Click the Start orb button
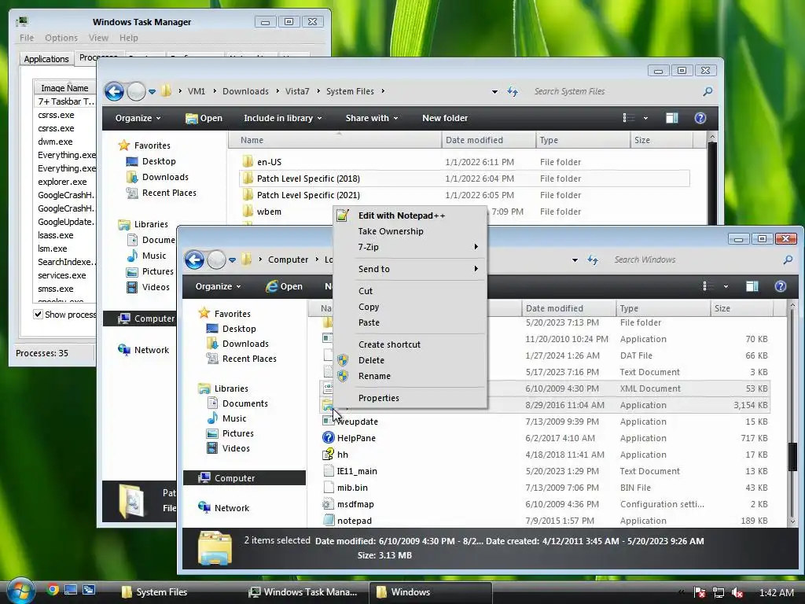Viewport: 805px width, 604px height. tap(20, 591)
